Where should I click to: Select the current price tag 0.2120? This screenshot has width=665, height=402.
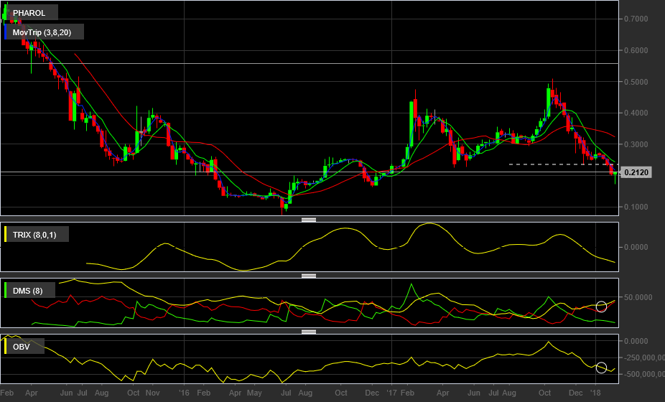click(x=636, y=172)
